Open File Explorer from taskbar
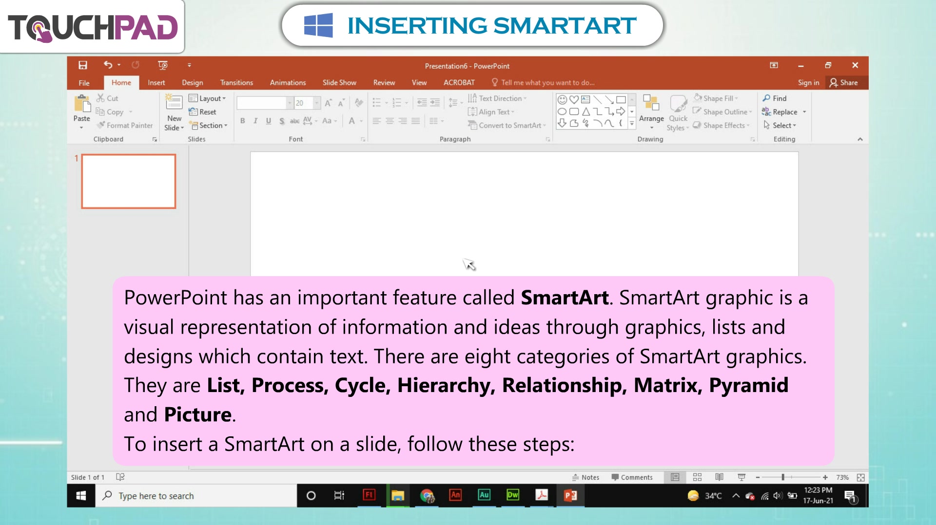Screen dimensions: 936x525 pos(398,496)
